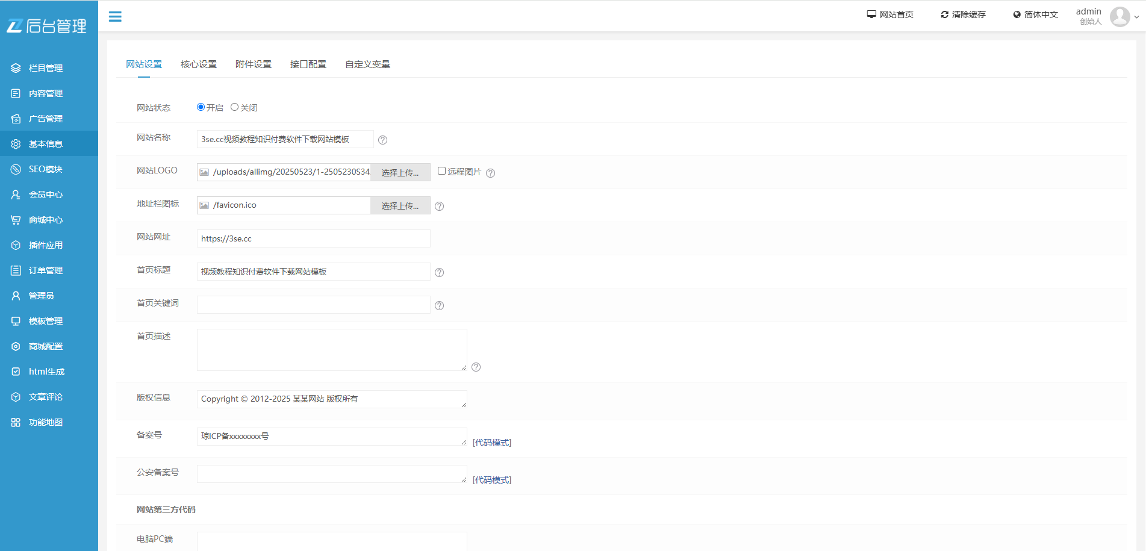Click into the 网站网址 input field
1146x551 pixels.
pyautogui.click(x=313, y=238)
